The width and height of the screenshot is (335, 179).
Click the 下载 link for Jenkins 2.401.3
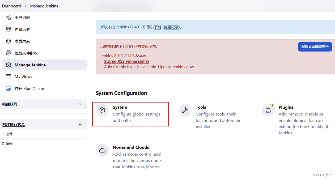pos(157,27)
